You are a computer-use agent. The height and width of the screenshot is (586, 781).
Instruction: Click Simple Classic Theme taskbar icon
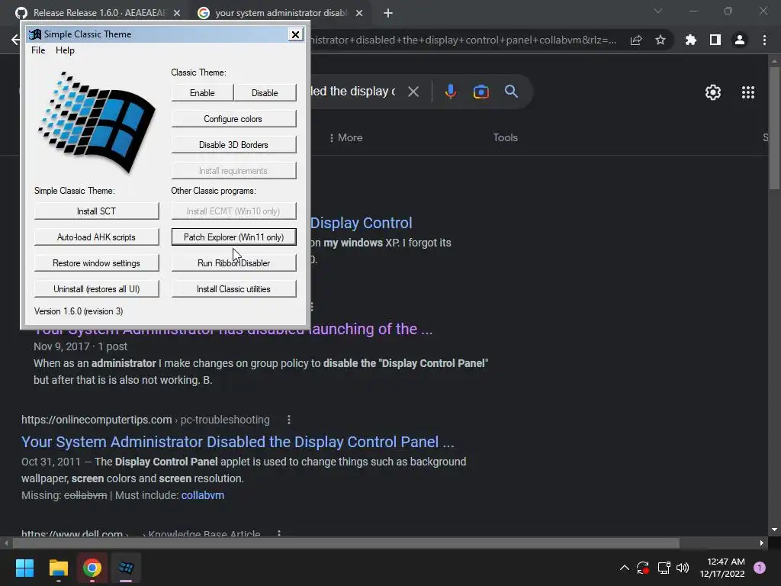click(x=126, y=568)
